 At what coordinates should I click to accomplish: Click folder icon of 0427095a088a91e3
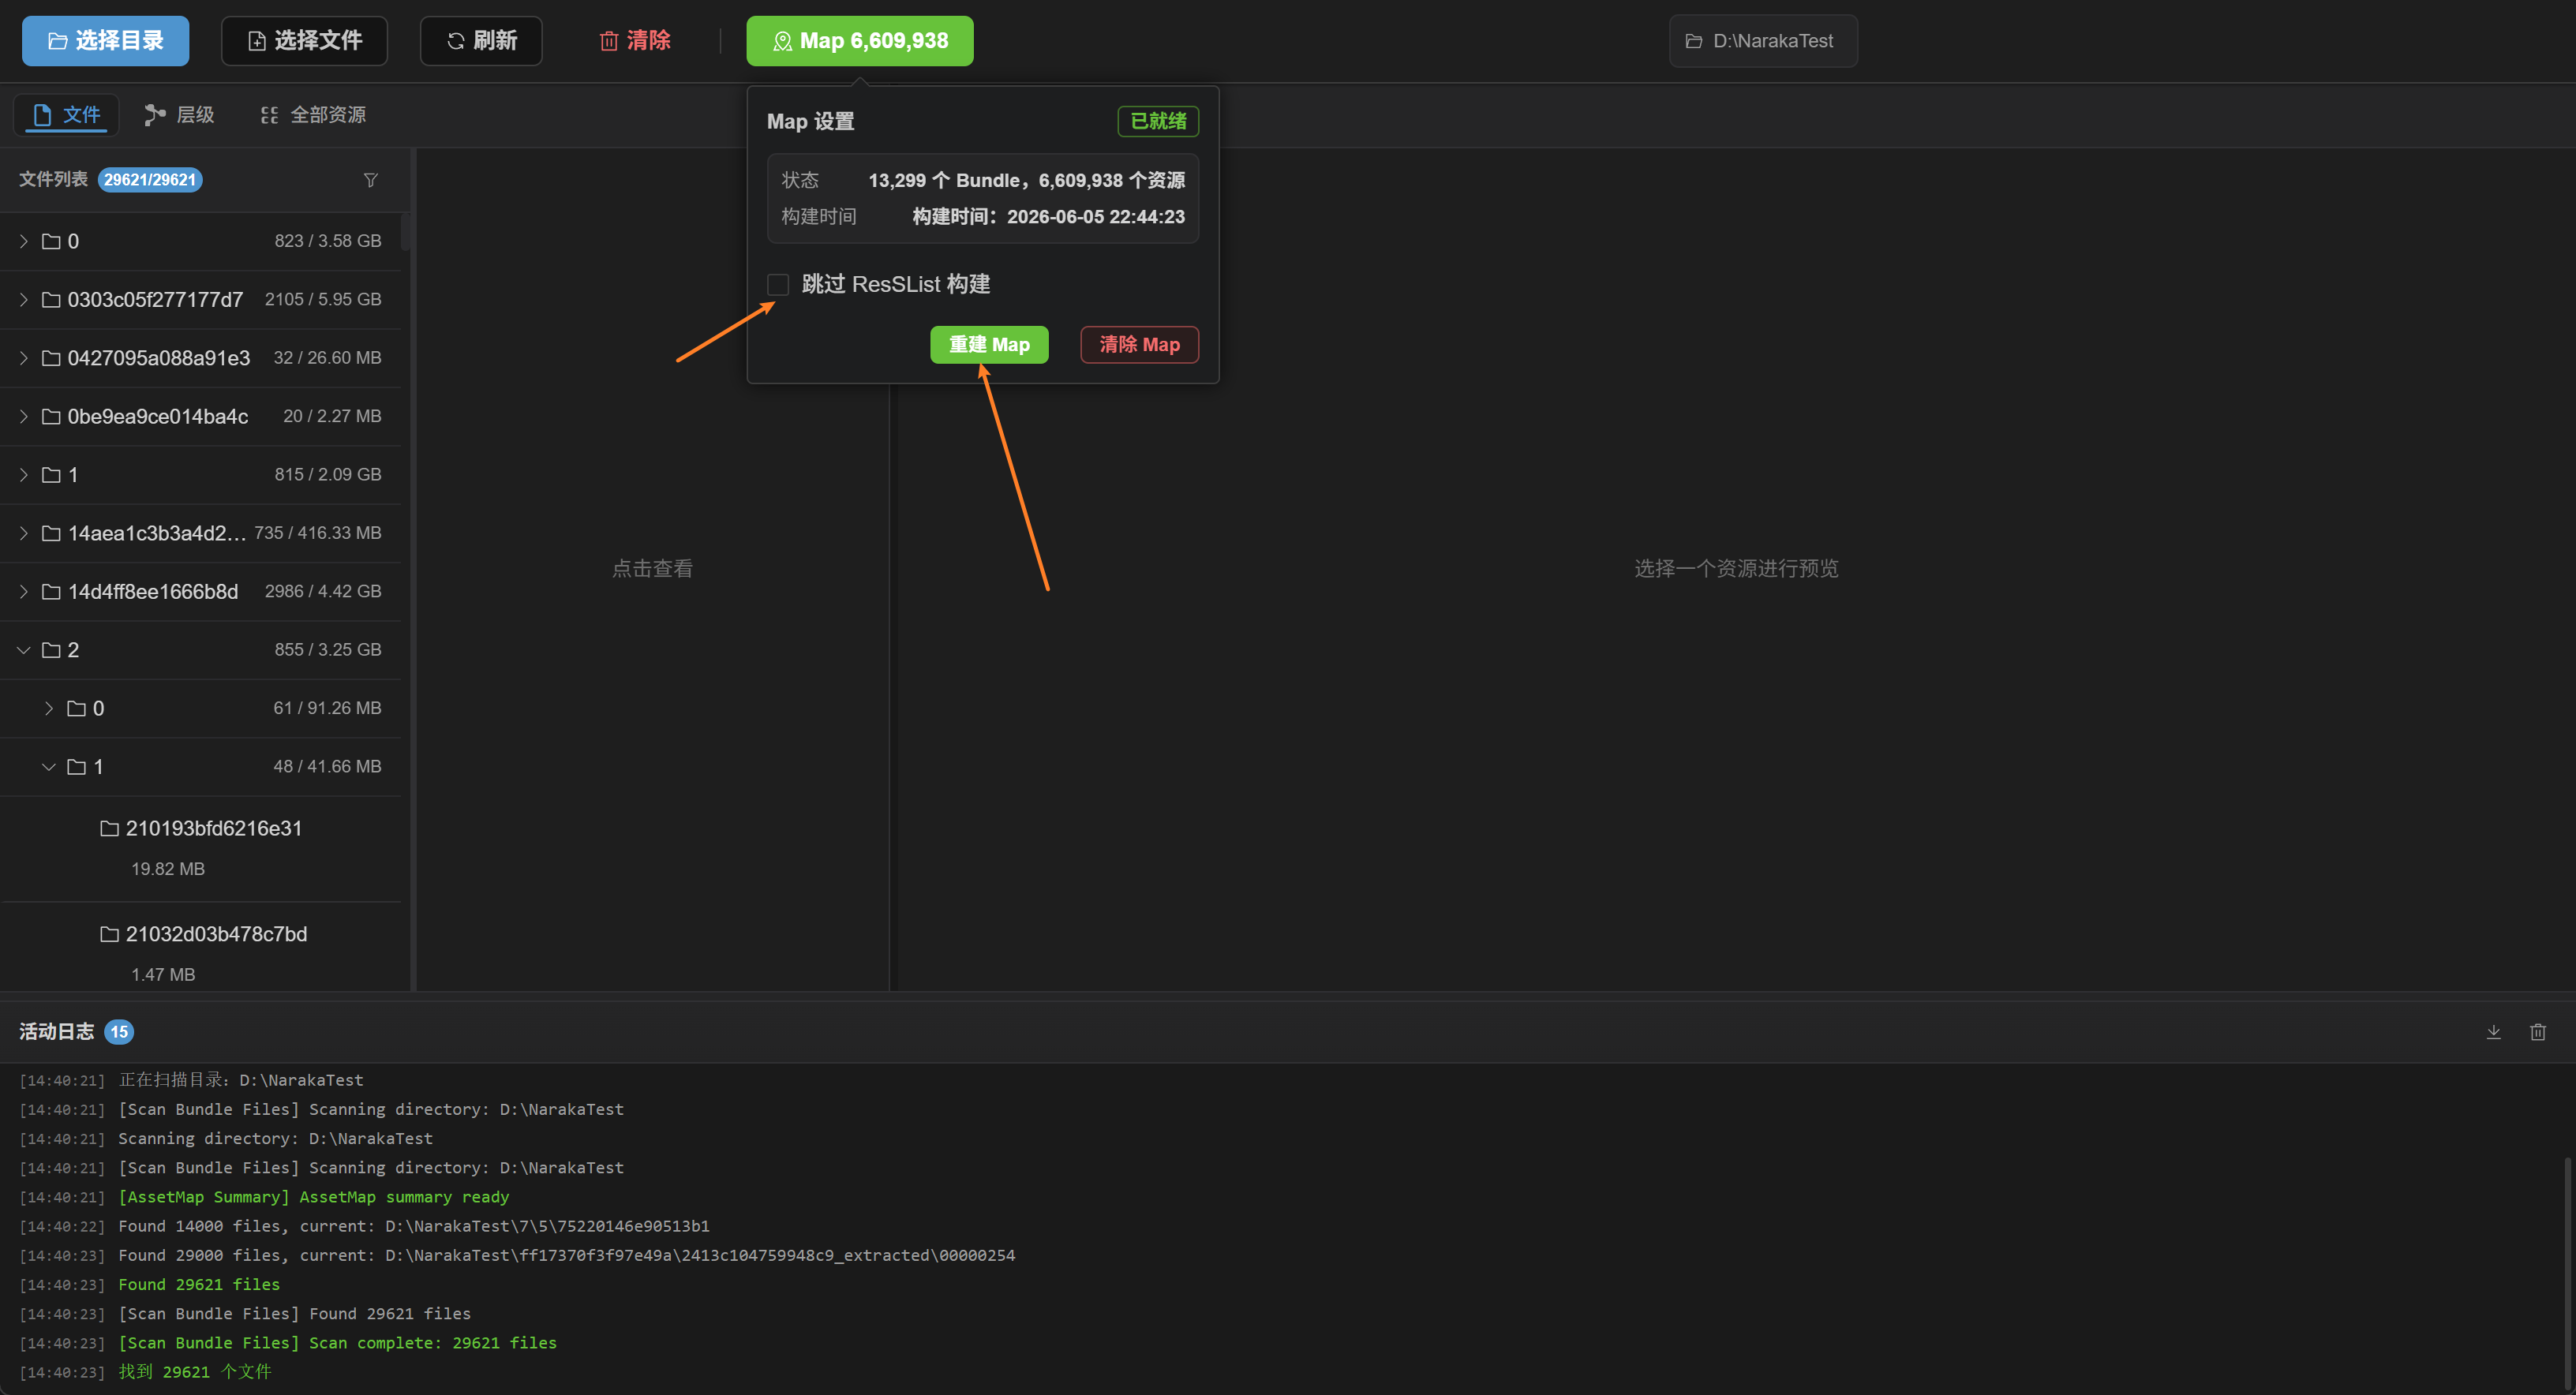(x=51, y=358)
